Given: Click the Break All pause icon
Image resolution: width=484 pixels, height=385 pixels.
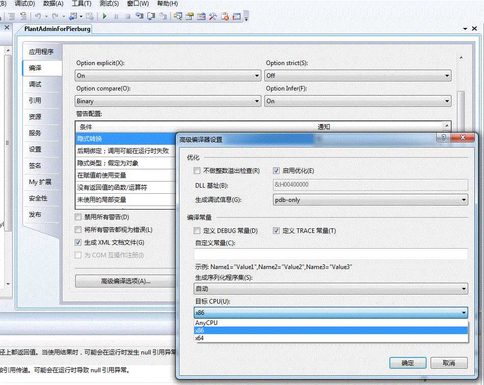Looking at the screenshot, I should [x=116, y=16].
